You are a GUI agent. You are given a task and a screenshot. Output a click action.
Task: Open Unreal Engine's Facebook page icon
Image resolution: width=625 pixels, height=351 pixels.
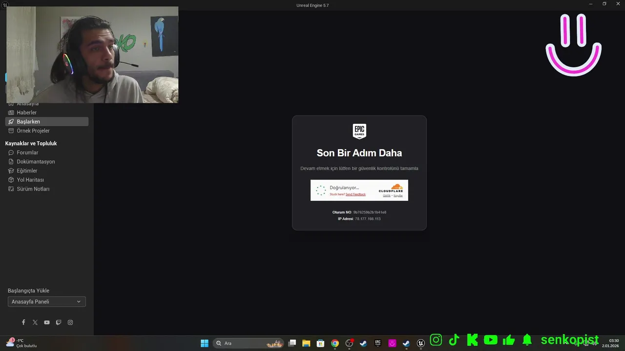coord(23,322)
